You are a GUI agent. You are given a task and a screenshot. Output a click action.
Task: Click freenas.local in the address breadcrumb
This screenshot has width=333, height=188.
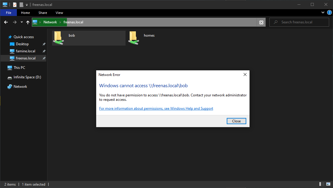73,22
